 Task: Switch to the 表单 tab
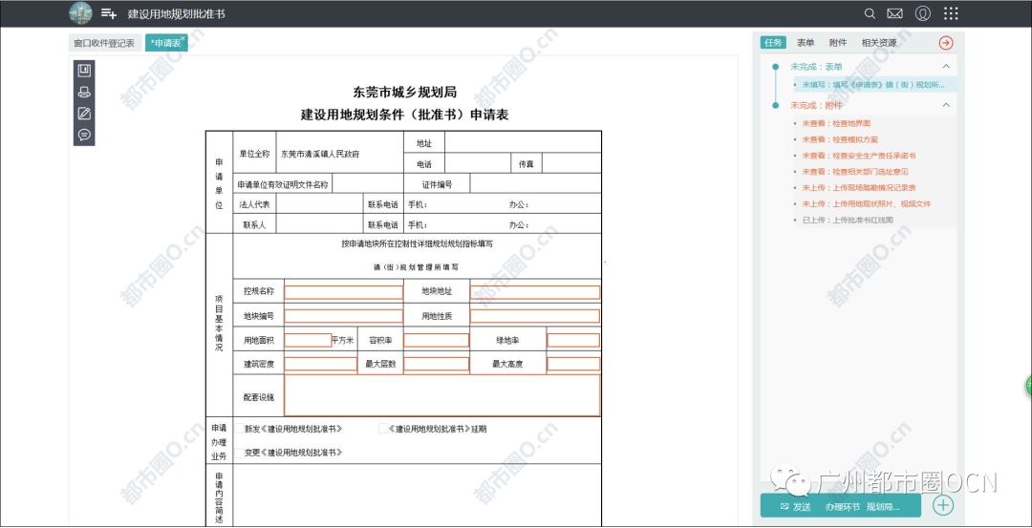806,43
